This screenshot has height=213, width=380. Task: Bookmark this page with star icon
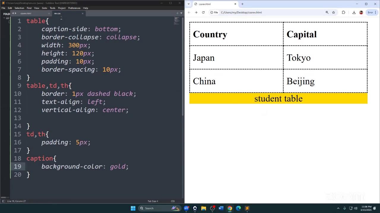pyautogui.click(x=333, y=12)
